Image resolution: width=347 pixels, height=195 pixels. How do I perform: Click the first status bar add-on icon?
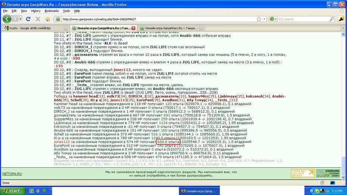click(x=322, y=183)
